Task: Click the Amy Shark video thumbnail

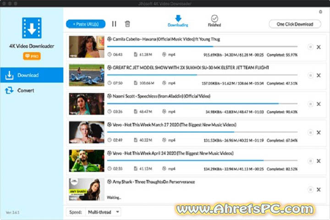Action: (x=87, y=189)
